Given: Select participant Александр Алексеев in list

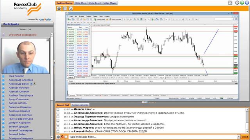Looking at the screenshot, I should click(21, 80).
